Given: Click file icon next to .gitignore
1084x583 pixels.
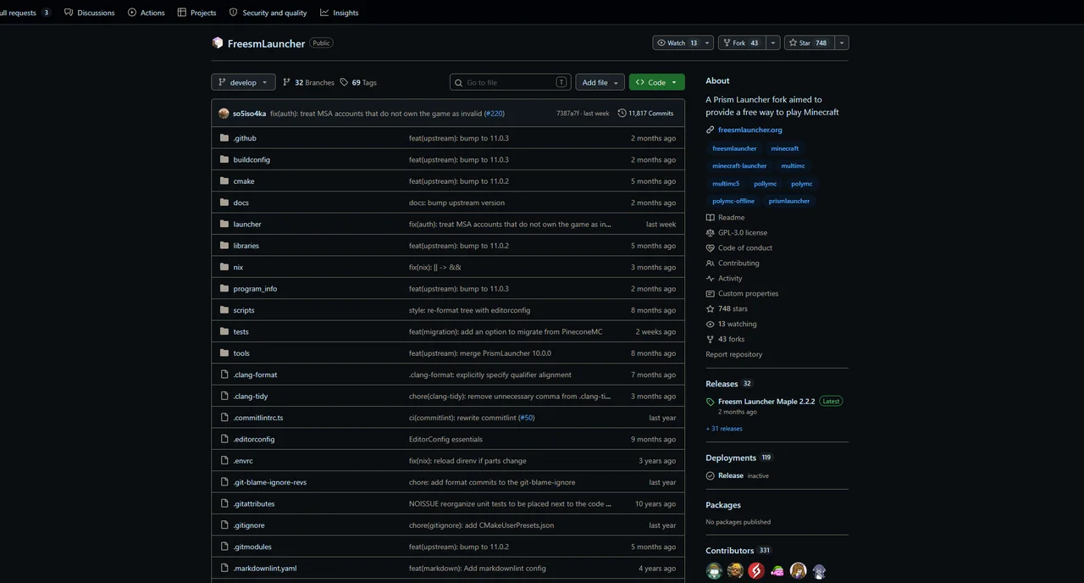Looking at the screenshot, I should point(224,525).
